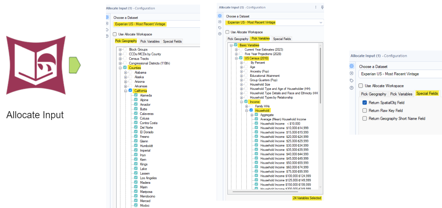The image size is (442, 208).
Task: Expand the Aggregate node under Household
Action: 252,115
